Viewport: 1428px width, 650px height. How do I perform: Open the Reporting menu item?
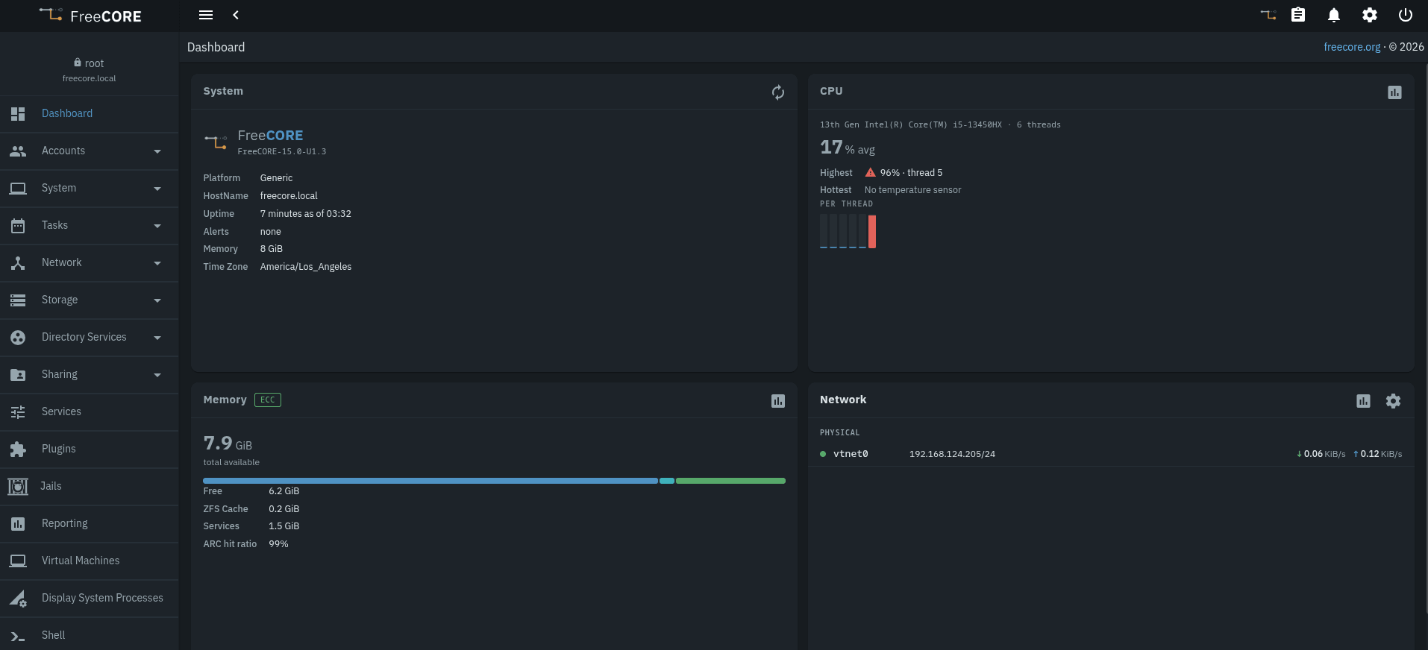tap(90, 524)
